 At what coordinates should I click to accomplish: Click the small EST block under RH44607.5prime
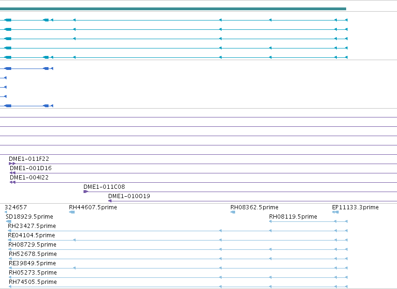(72, 212)
